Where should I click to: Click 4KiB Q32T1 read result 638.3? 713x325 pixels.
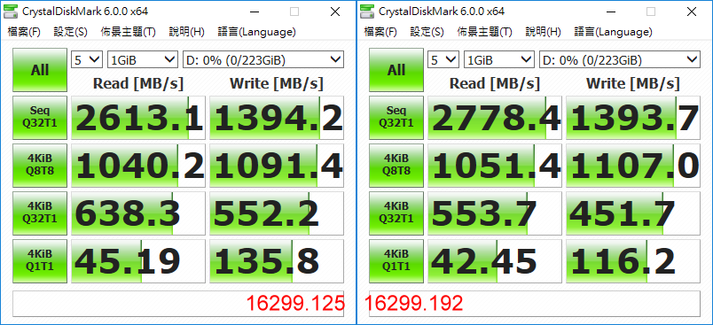[138, 213]
